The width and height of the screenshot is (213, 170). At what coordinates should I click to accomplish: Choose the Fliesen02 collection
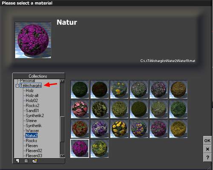click(x=34, y=150)
